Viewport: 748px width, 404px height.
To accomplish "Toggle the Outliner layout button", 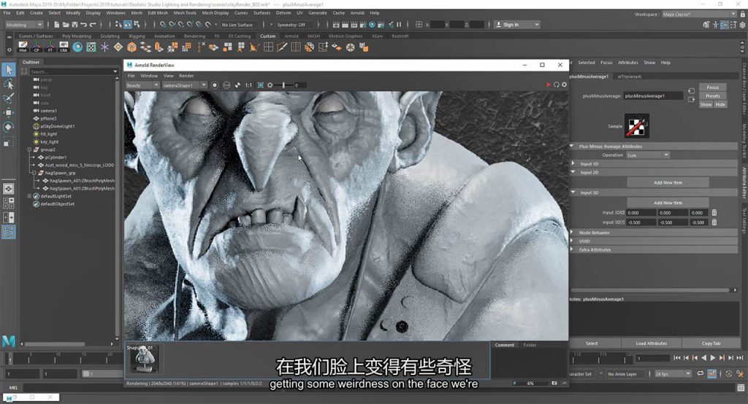I will coord(9,232).
